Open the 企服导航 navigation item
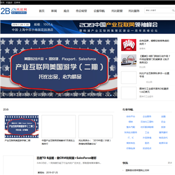175x175 pixels. [x=99, y=11]
